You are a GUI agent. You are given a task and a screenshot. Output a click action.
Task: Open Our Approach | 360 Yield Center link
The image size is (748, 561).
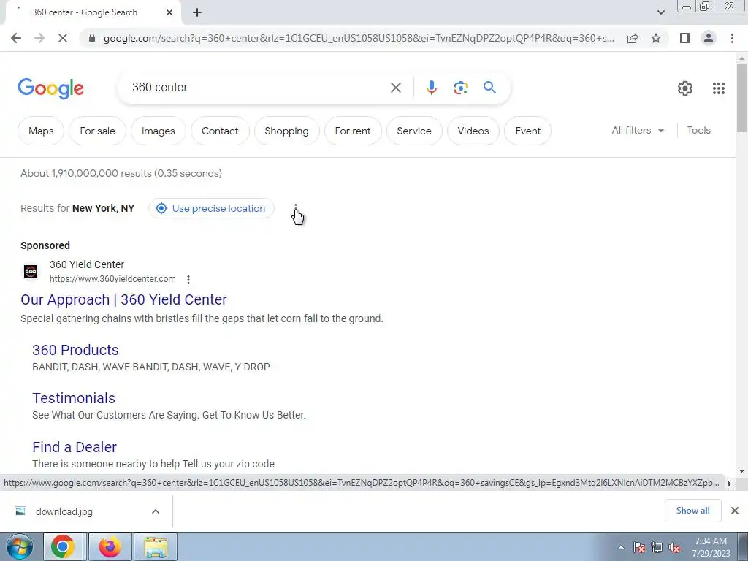click(x=123, y=299)
